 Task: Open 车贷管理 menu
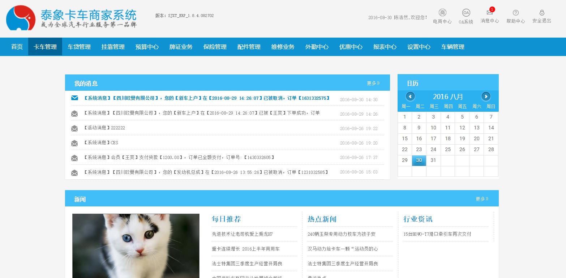(x=79, y=47)
